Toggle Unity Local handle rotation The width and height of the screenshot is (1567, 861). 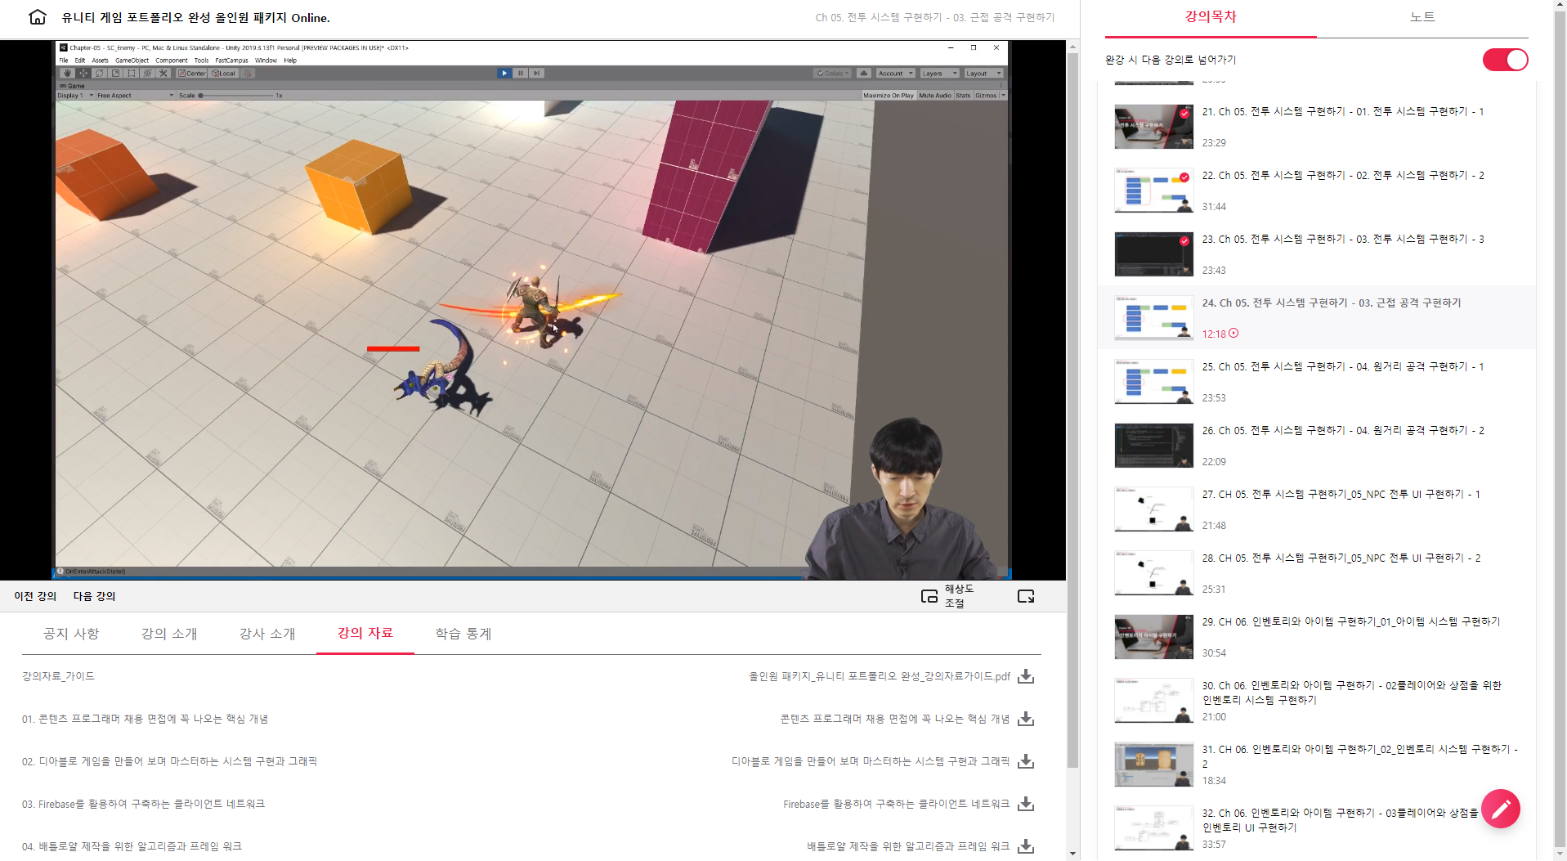223,73
